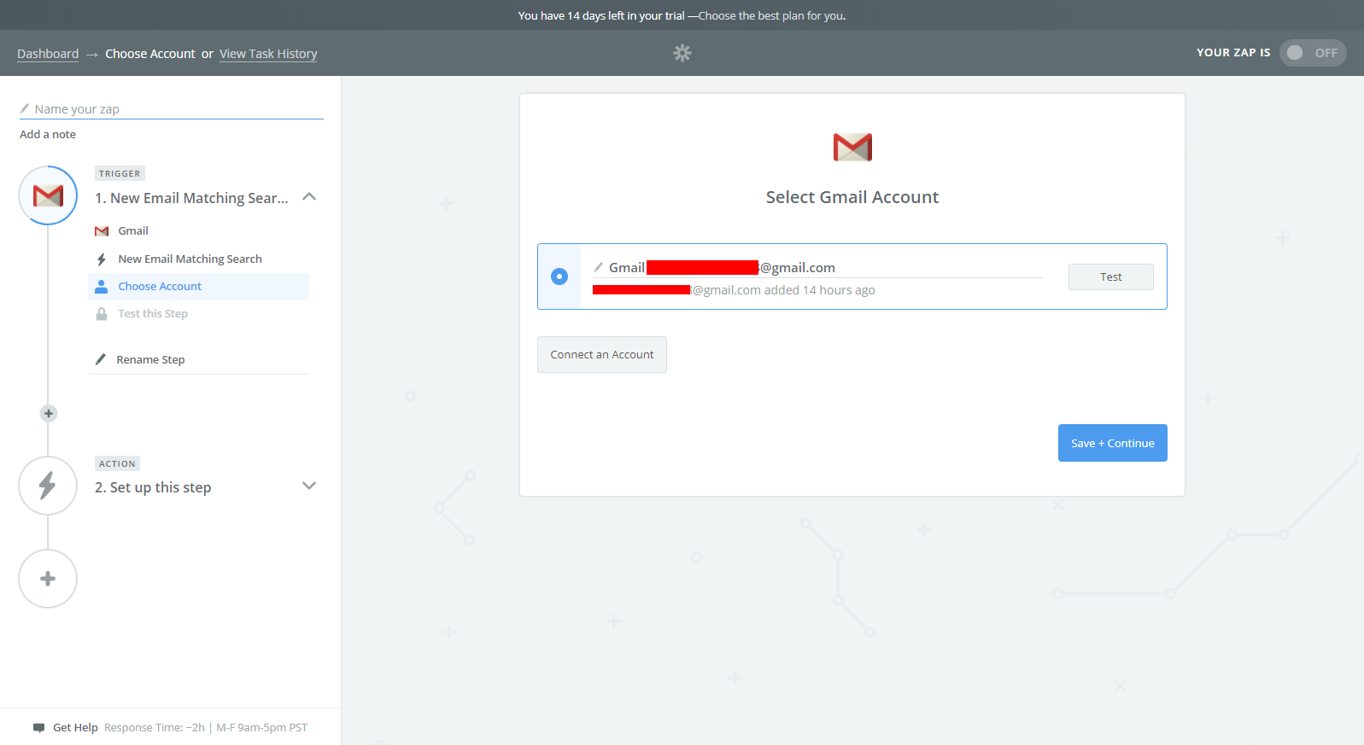Open Get Help link
The height and width of the screenshot is (745, 1364).
point(75,728)
